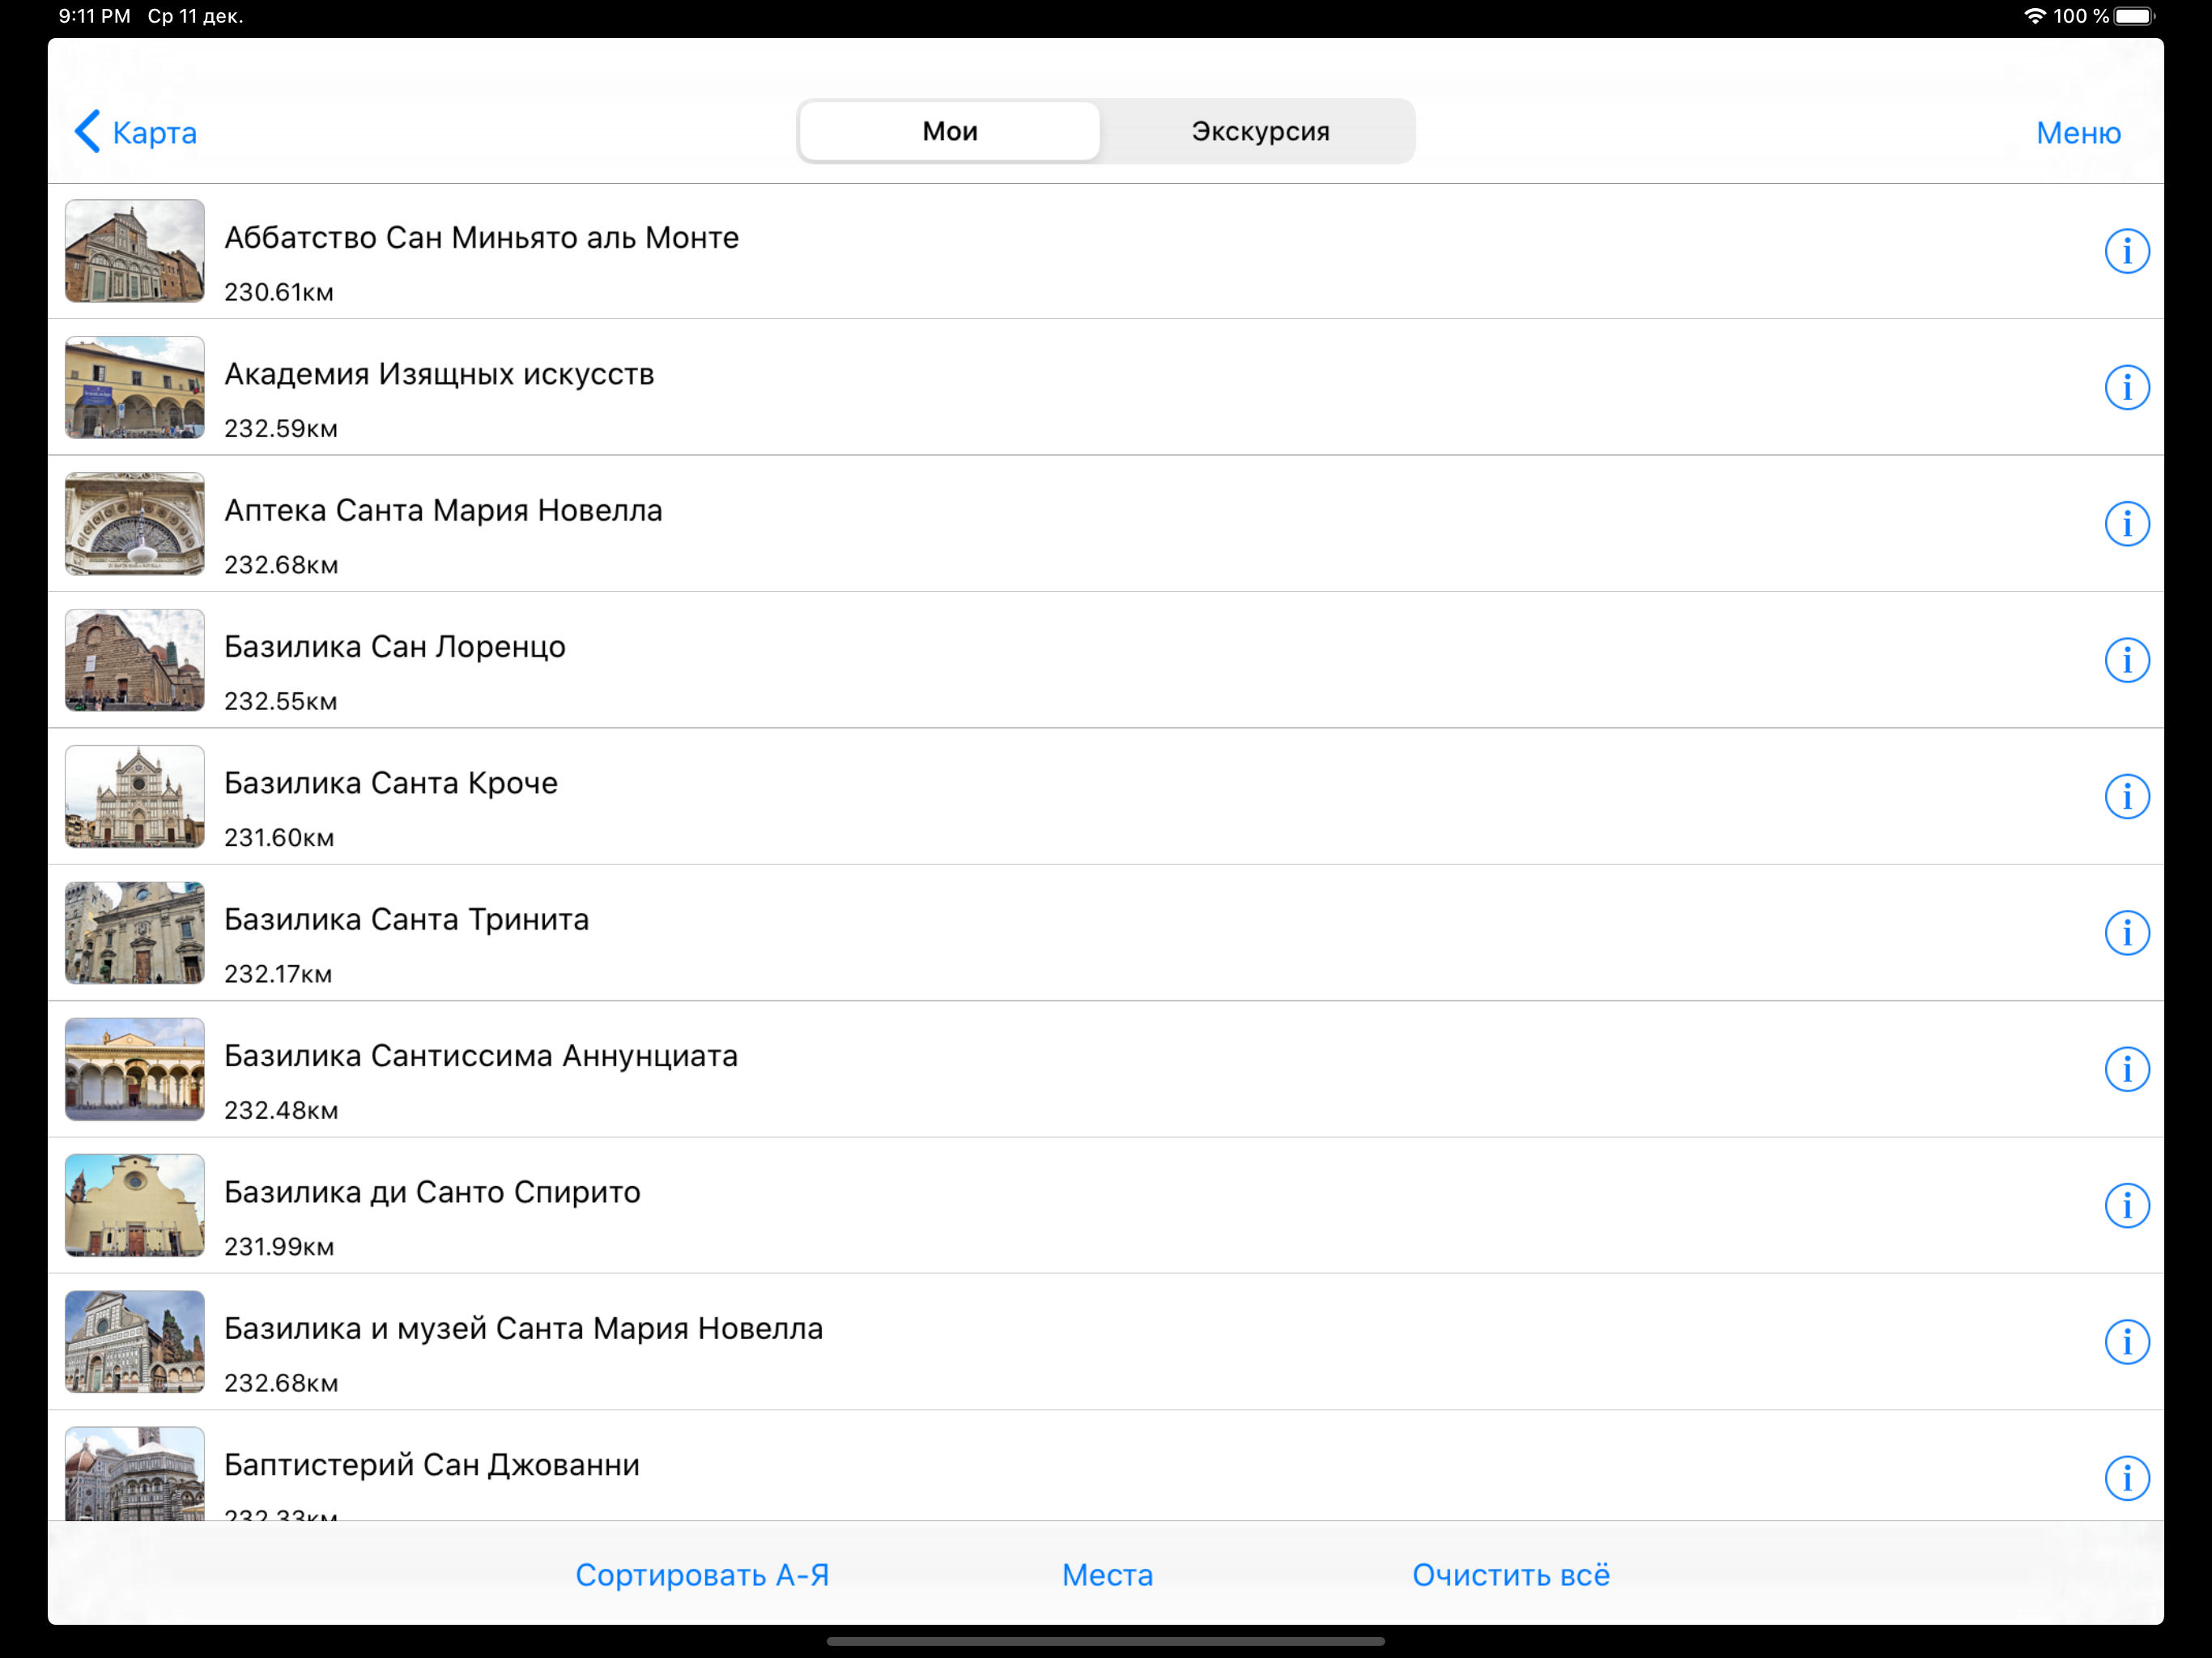This screenshot has height=1658, width=2212.
Task: Select Базилика Санта Тринита title
Action: coord(406,919)
